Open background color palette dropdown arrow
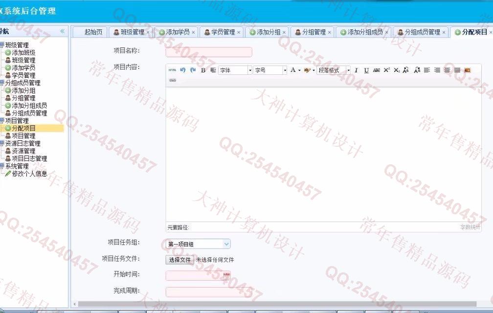Viewport: 493px width, 313px height. [x=314, y=70]
